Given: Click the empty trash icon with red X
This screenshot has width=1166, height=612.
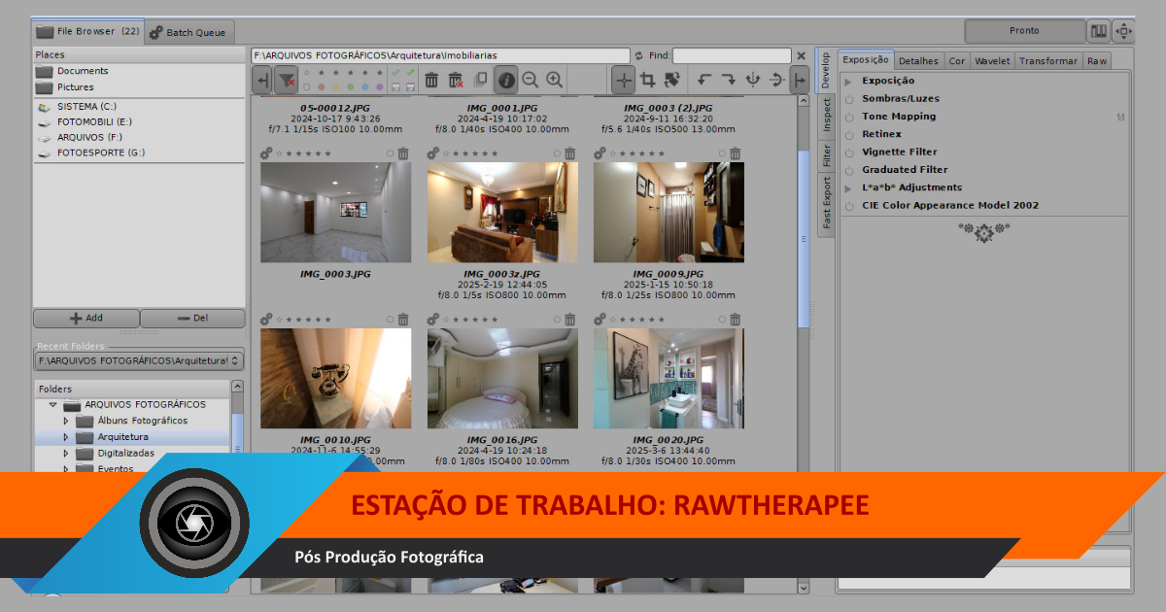Looking at the screenshot, I should (456, 81).
